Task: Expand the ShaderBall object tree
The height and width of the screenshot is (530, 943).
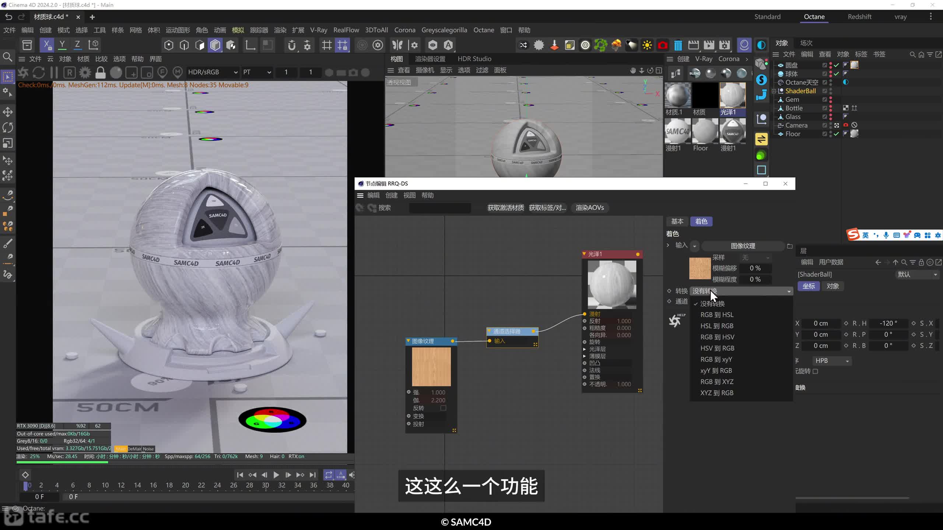Action: (774, 91)
